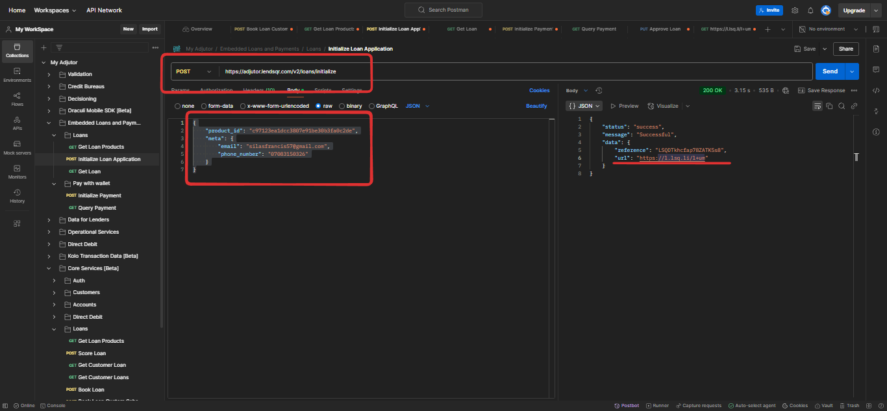Viewport: 887px width, 411px height.
Task: Copy the response body with copy icon
Action: tap(829, 106)
